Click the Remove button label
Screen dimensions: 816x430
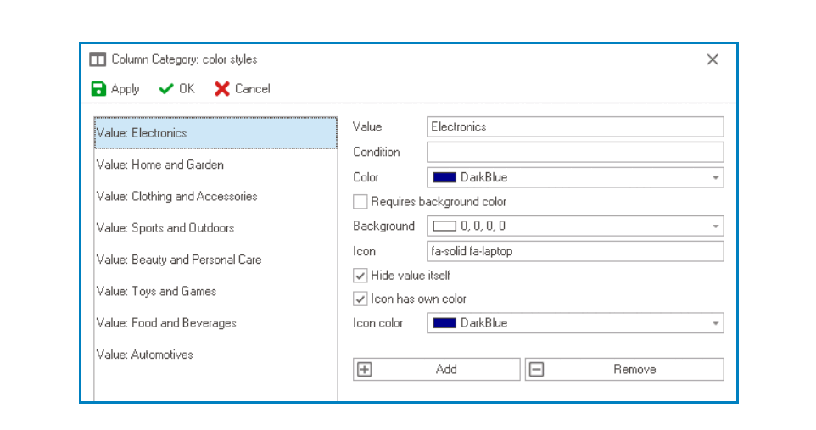[x=634, y=370]
